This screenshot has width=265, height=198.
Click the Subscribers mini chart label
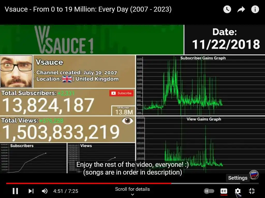coord(22,146)
